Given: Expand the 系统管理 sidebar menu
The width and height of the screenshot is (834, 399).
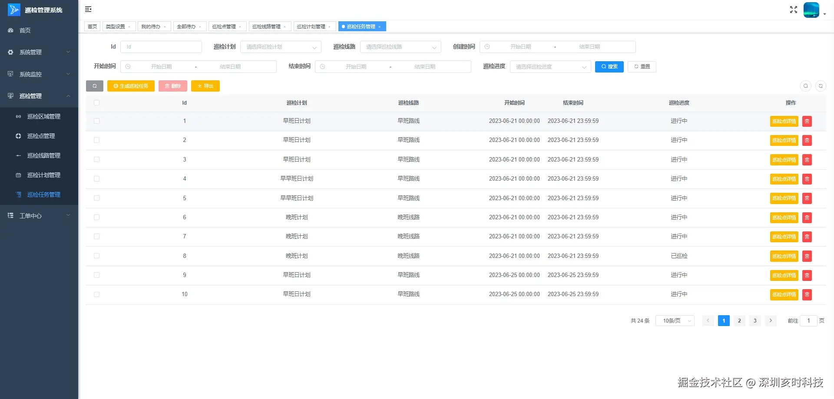Looking at the screenshot, I should (39, 52).
